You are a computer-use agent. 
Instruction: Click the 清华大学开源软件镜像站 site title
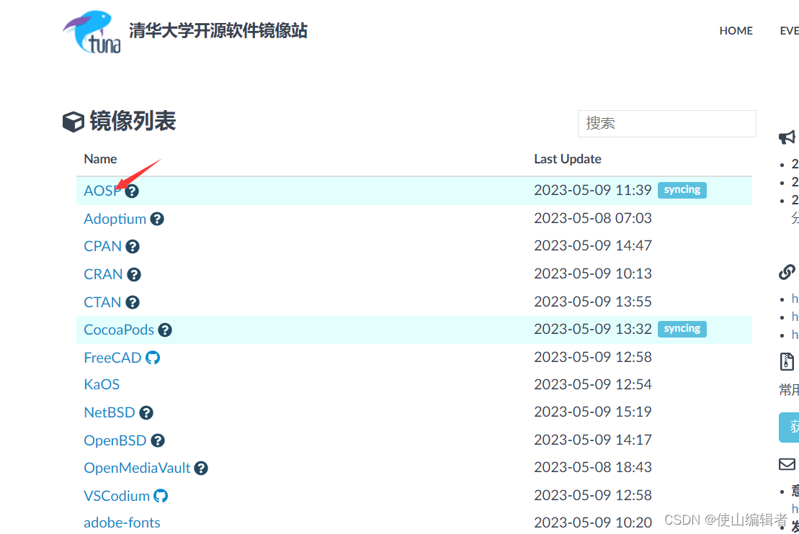(x=218, y=30)
